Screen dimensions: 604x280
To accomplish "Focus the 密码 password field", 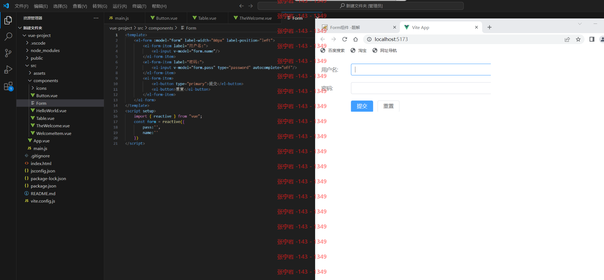I will coord(421,88).
